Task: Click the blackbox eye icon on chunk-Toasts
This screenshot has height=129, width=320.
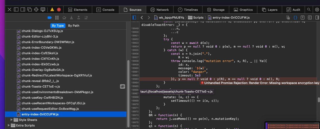Action: click(x=122, y=86)
